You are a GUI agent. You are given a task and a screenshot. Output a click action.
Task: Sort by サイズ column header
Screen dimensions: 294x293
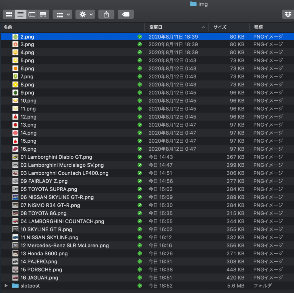pyautogui.click(x=220, y=27)
